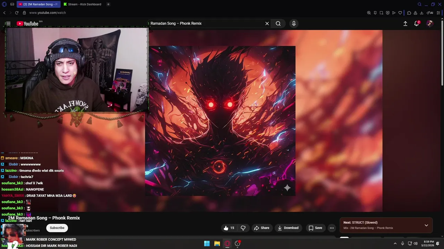
Task: Open the page zoom magnifier icon
Action: (369, 13)
